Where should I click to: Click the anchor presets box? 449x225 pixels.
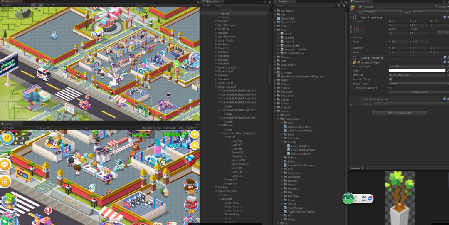coord(358,29)
